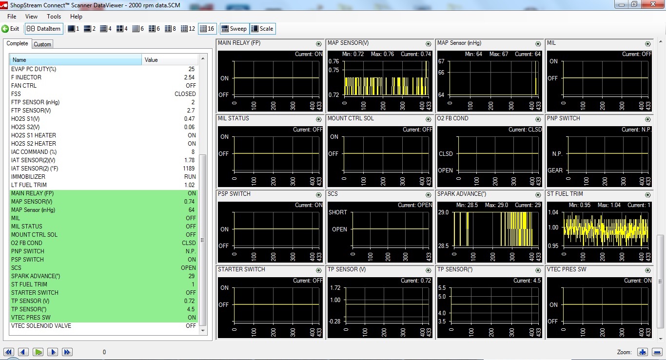
Task: Select the HO2S S1(V) row
Action: 103,119
